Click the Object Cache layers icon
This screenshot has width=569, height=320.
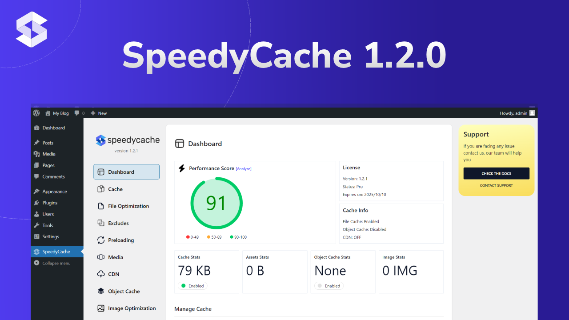point(101,292)
